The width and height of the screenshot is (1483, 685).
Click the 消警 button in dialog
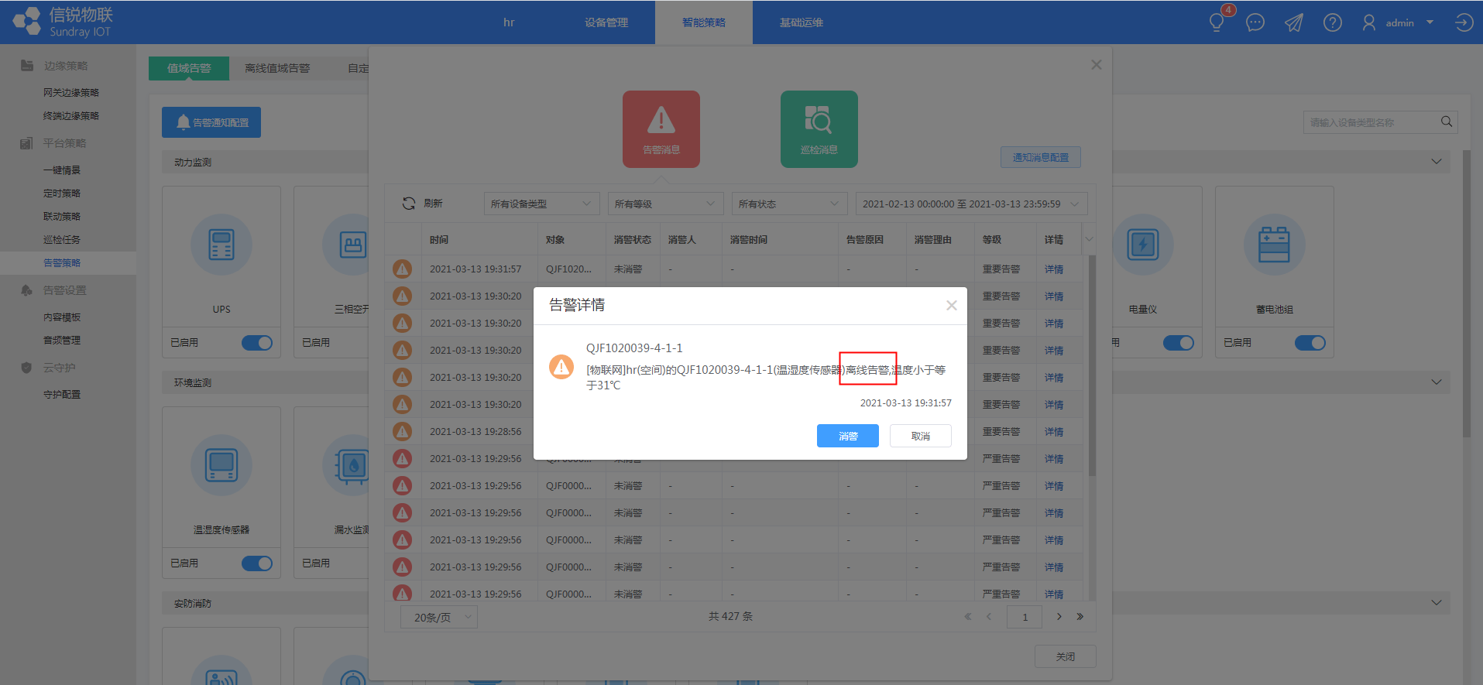[848, 436]
